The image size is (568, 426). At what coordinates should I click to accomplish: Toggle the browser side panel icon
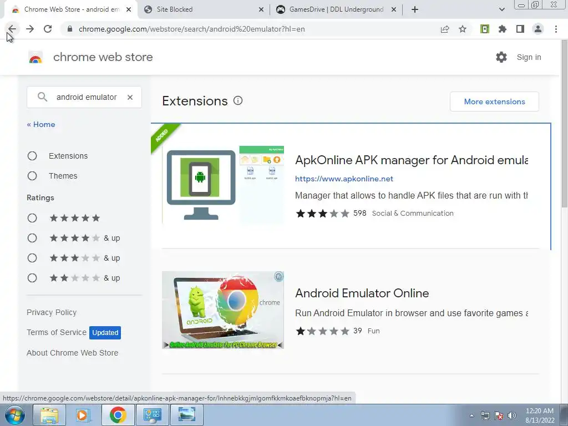pos(520,29)
